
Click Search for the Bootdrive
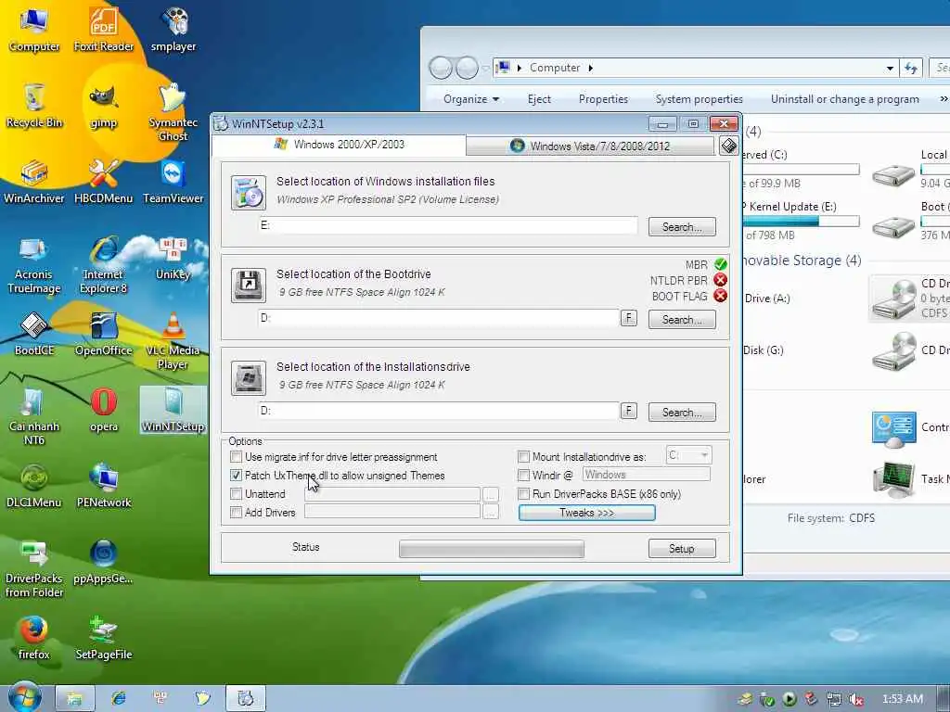(682, 320)
